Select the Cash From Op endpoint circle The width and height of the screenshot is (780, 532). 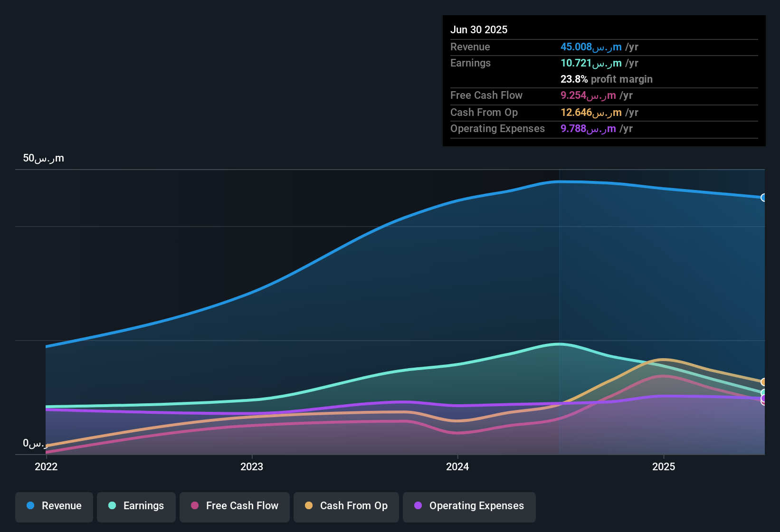pyautogui.click(x=763, y=381)
